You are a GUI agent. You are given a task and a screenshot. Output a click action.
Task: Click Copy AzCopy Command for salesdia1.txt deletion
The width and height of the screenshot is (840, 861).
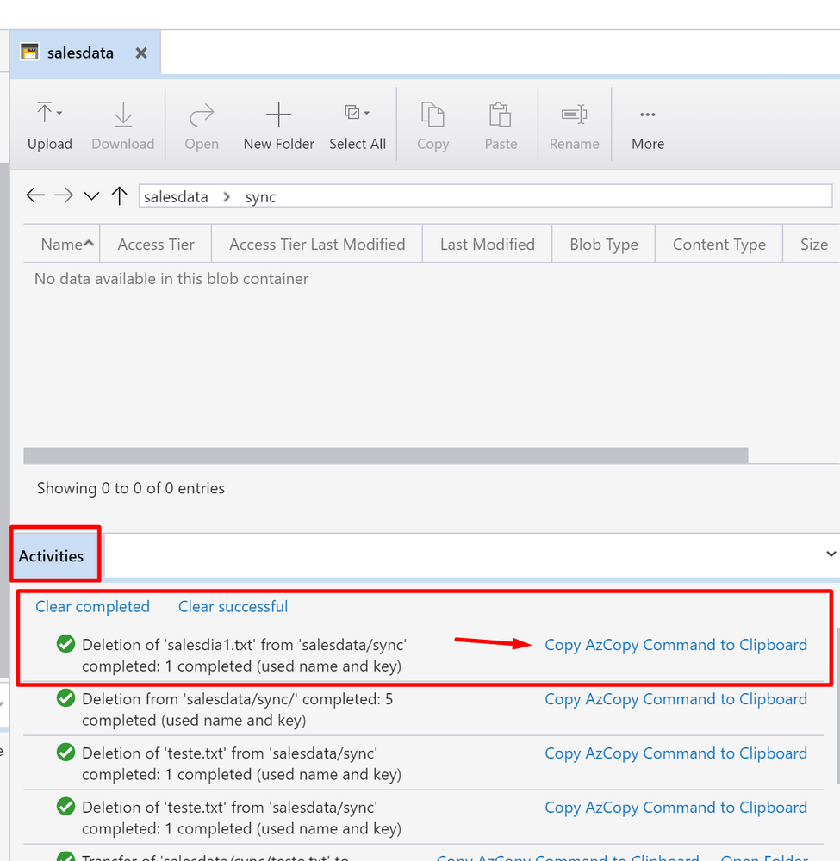point(675,643)
